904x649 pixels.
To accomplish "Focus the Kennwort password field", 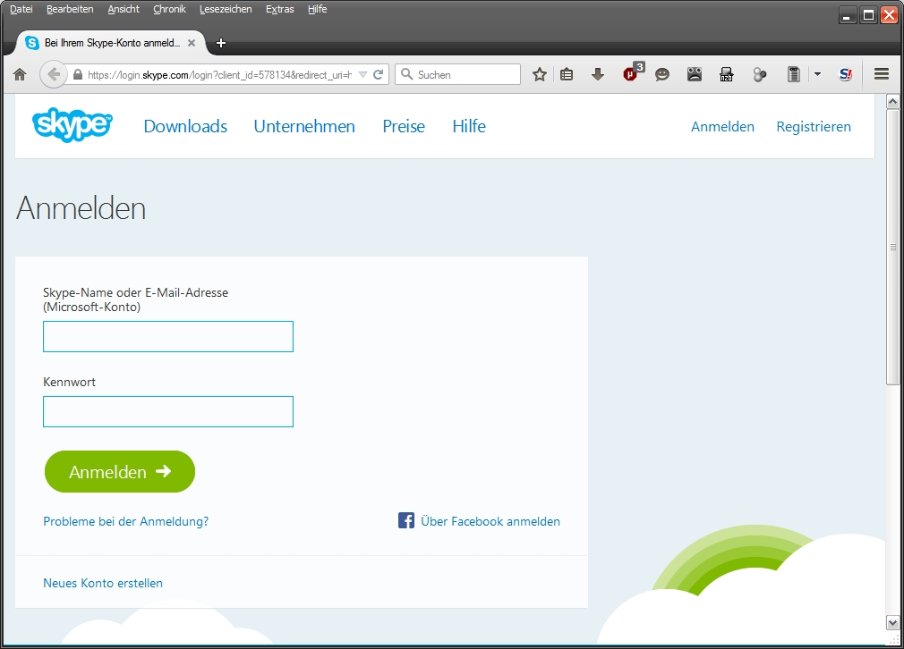I will pos(167,411).
